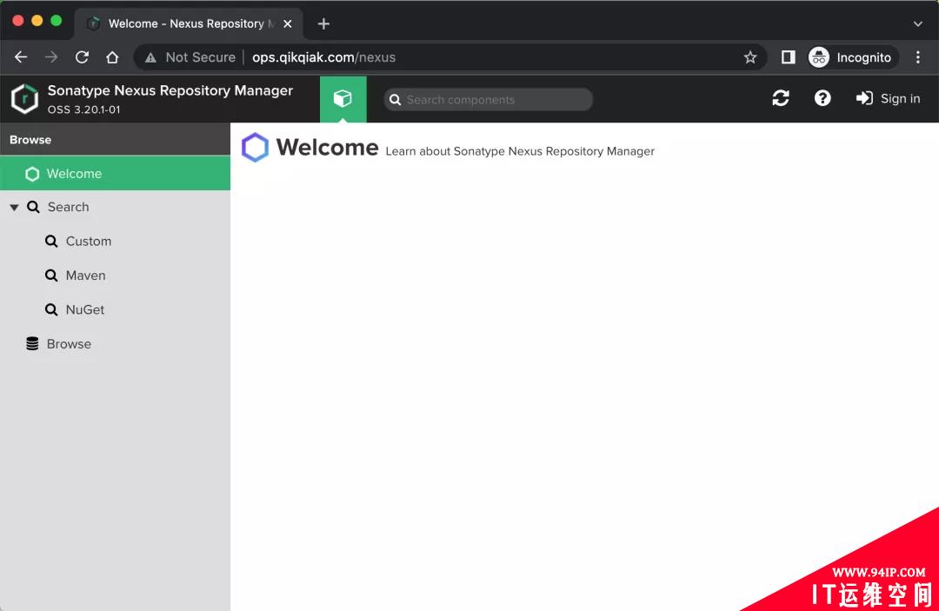
Task: Click the magnifier icon beside NuGet
Action: click(51, 309)
